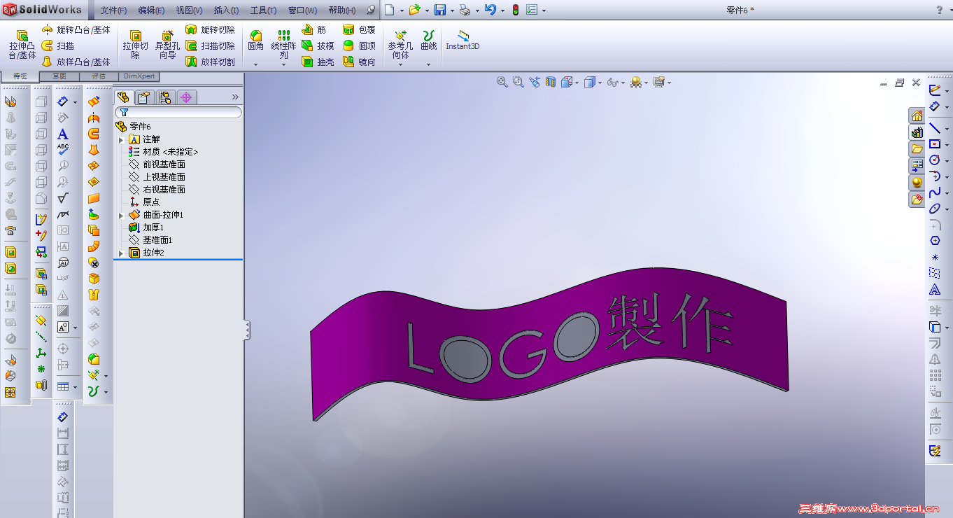The image size is (953, 518).
Task: Switch to the 草图 CommandManager tab
Action: pyautogui.click(x=59, y=76)
